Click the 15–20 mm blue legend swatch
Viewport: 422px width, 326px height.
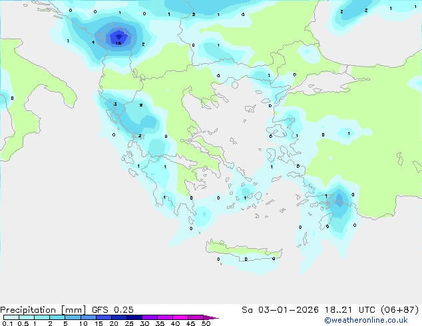[x=103, y=317]
